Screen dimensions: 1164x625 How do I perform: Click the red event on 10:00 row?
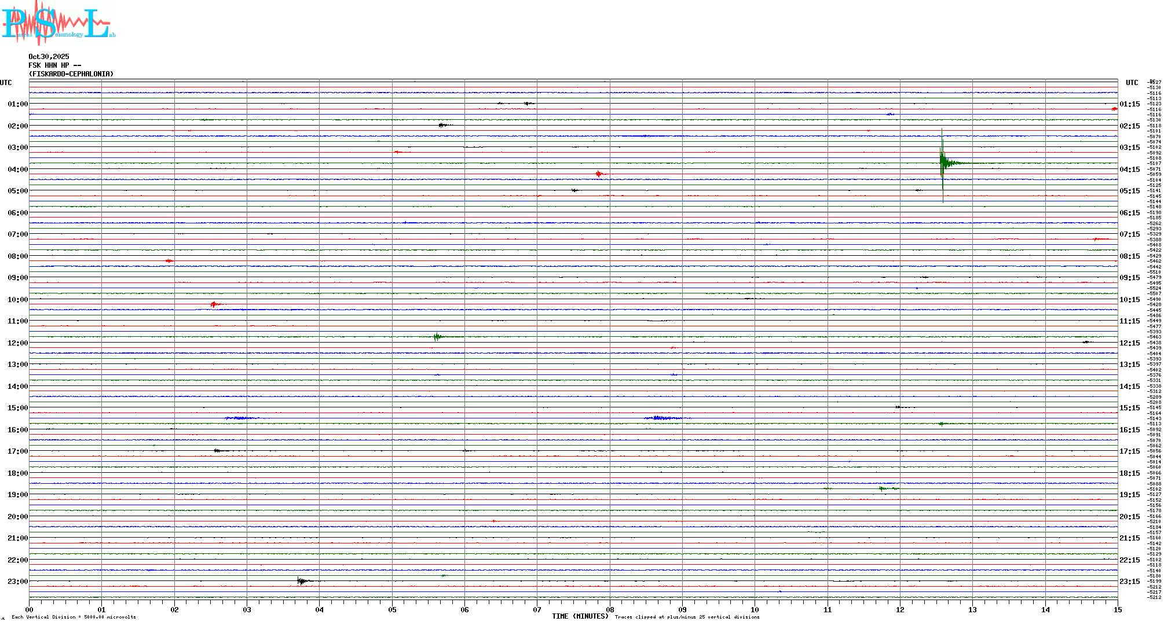tap(214, 304)
